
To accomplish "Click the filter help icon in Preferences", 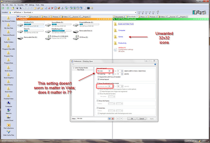I will click(x=110, y=119).
